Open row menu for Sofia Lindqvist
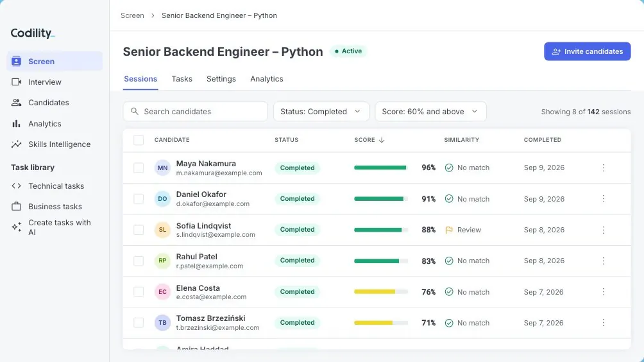 [x=604, y=230]
